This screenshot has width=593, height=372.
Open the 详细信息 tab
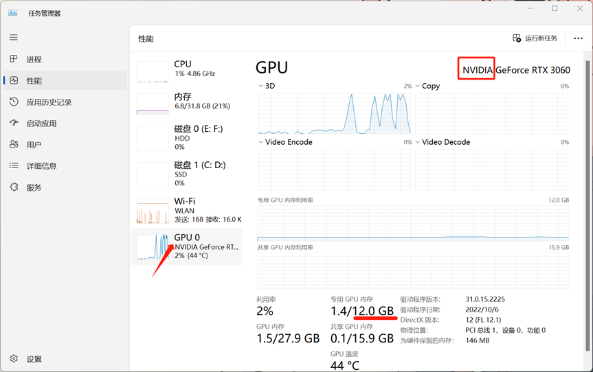65,166
